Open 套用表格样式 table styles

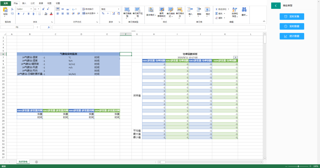point(162,13)
